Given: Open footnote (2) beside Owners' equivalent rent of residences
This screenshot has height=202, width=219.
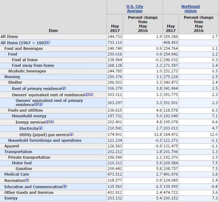Looking at the screenshot, I should pos(87,94).
